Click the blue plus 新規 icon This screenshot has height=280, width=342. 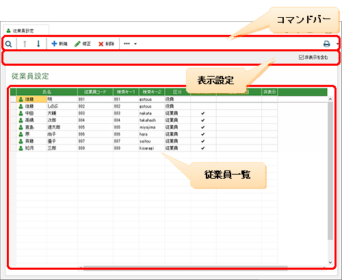tap(54, 43)
